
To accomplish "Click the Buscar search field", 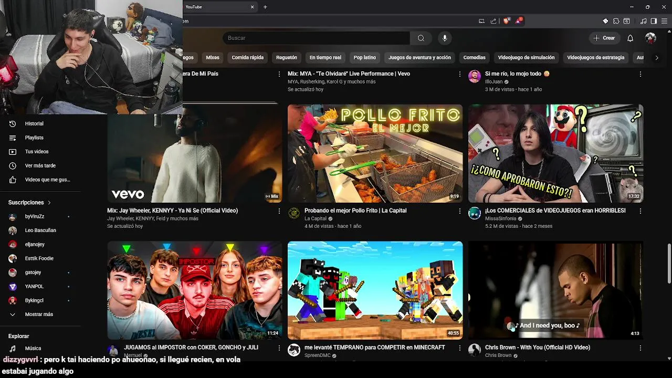I will (316, 38).
